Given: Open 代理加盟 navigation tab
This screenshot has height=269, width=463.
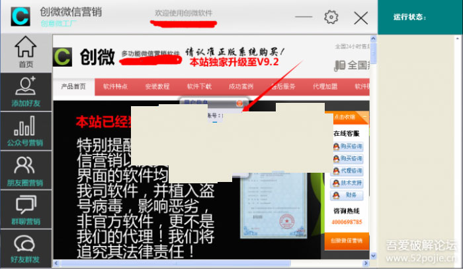Looking at the screenshot, I should tap(325, 86).
